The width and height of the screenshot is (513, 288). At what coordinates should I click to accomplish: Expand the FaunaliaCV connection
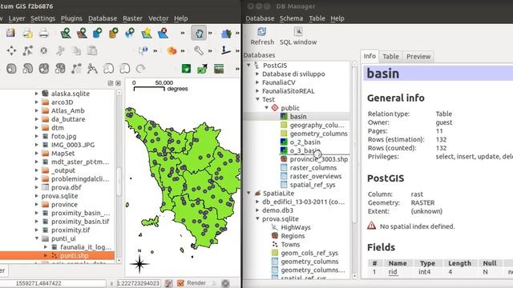[257, 82]
